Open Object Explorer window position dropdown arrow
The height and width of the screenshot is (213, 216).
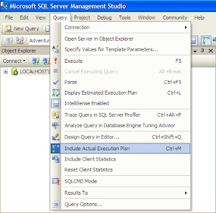(195, 51)
